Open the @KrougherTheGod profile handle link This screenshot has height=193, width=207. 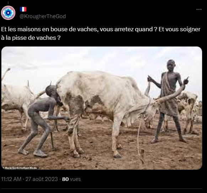(43, 16)
